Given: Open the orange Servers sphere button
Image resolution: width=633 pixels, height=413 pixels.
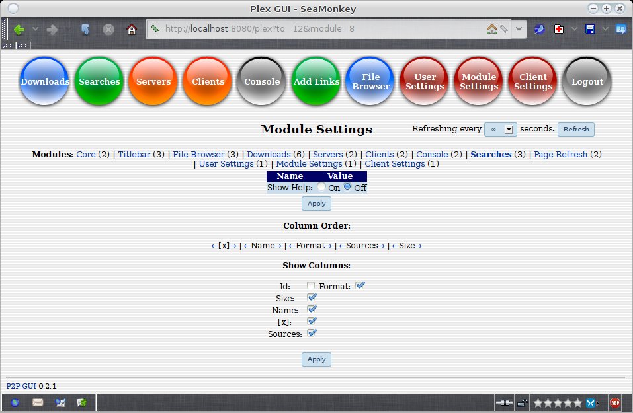Looking at the screenshot, I should (153, 81).
